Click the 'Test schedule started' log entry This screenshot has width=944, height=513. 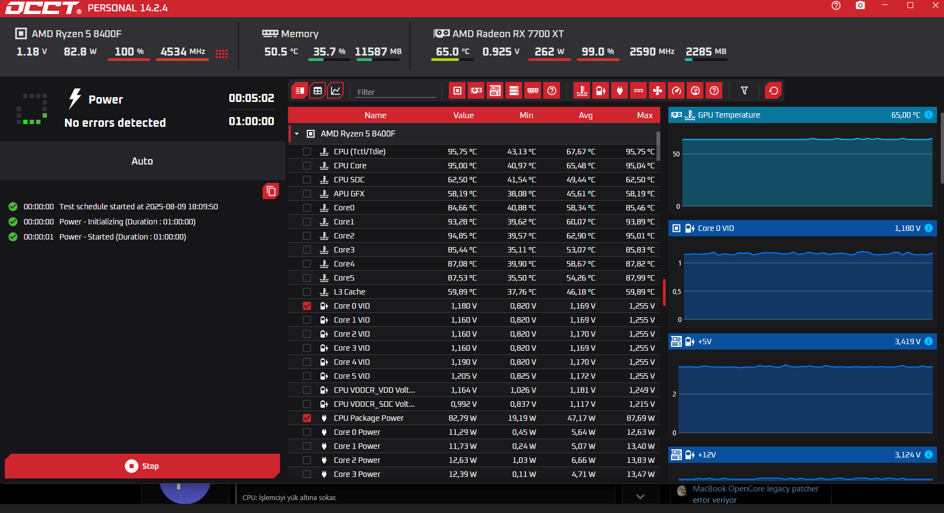[x=139, y=207]
